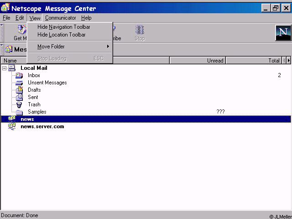Viewport: 292px width, 219px height.
Task: Select the Inbox folder
Action: click(34, 75)
